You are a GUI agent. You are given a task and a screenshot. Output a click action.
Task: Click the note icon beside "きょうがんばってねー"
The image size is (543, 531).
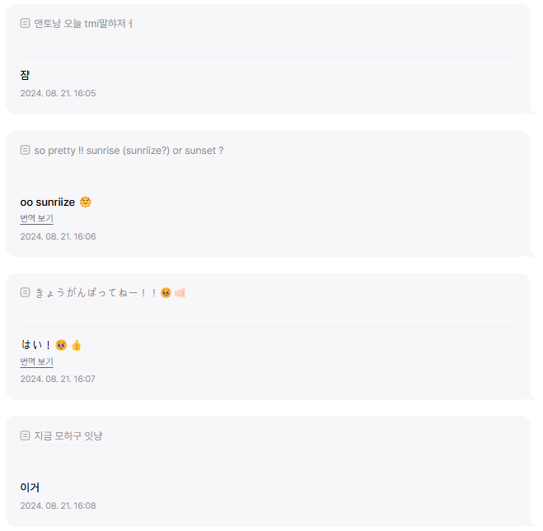[x=25, y=292]
